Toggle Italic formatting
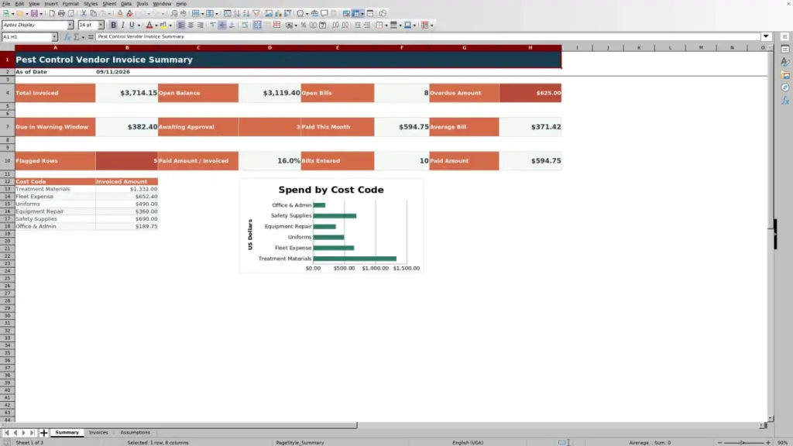 pos(123,25)
